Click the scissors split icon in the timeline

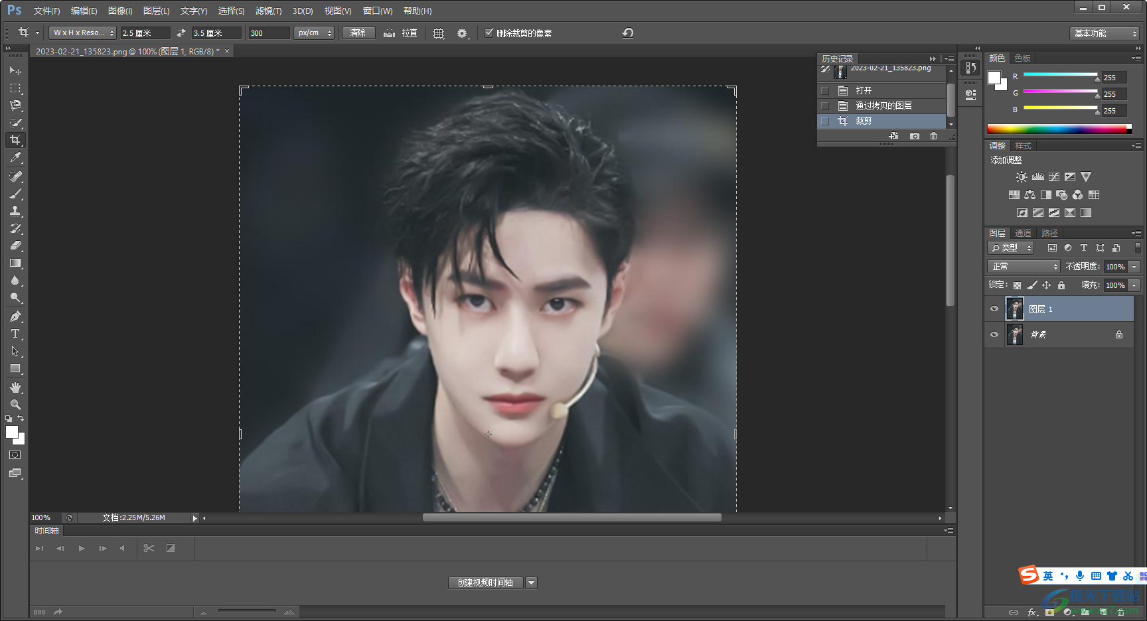coord(149,548)
